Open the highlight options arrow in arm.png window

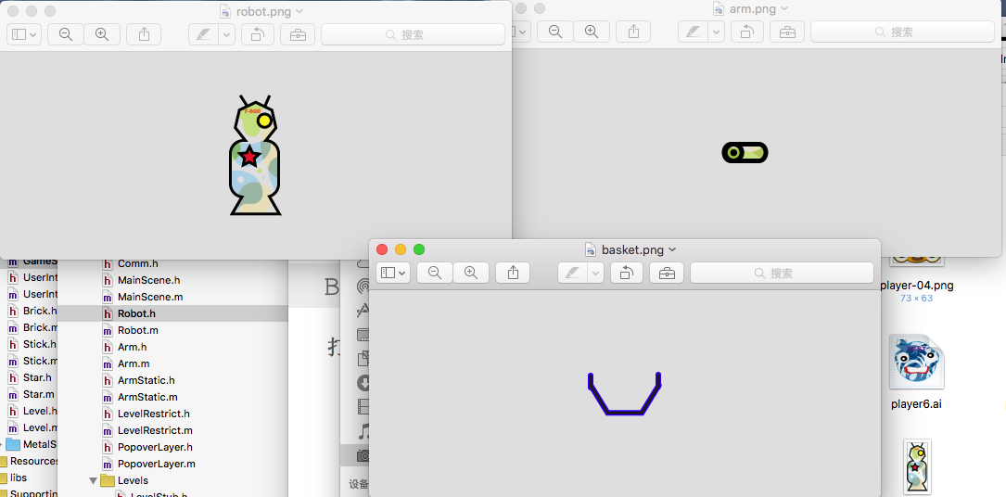click(716, 32)
